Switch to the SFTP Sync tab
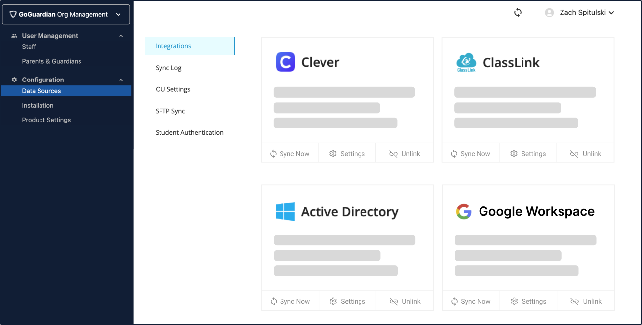The height and width of the screenshot is (325, 642). point(170,111)
